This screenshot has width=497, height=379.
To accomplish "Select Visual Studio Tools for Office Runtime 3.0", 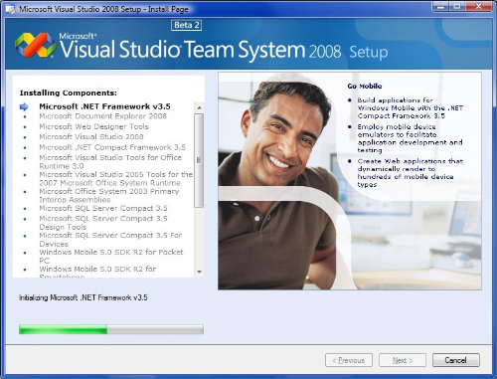I will [110, 162].
